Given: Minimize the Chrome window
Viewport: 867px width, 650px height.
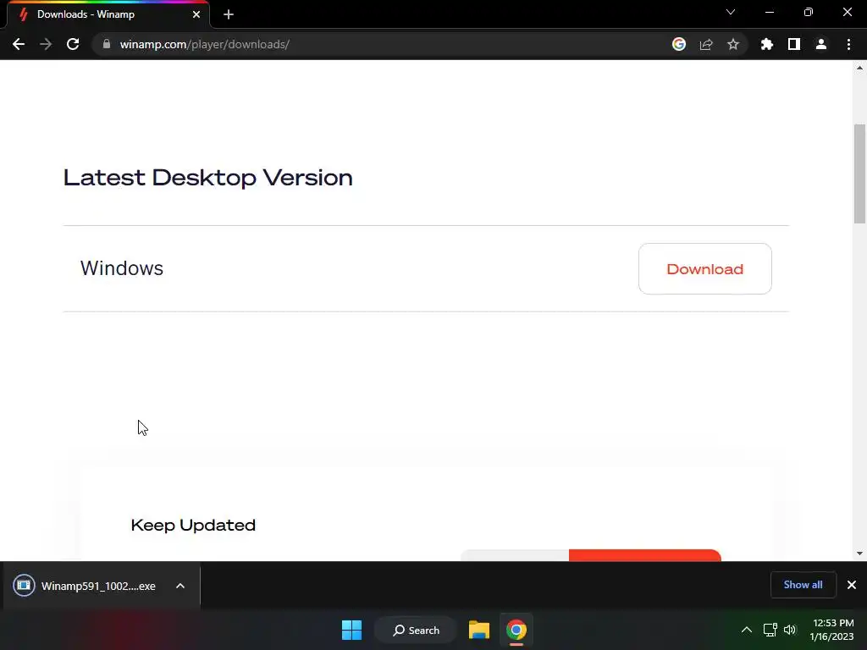Looking at the screenshot, I should (x=769, y=12).
